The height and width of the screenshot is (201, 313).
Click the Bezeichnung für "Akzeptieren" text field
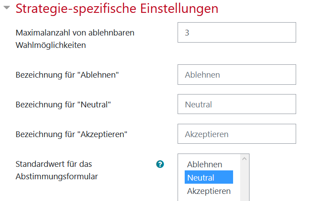237,134
